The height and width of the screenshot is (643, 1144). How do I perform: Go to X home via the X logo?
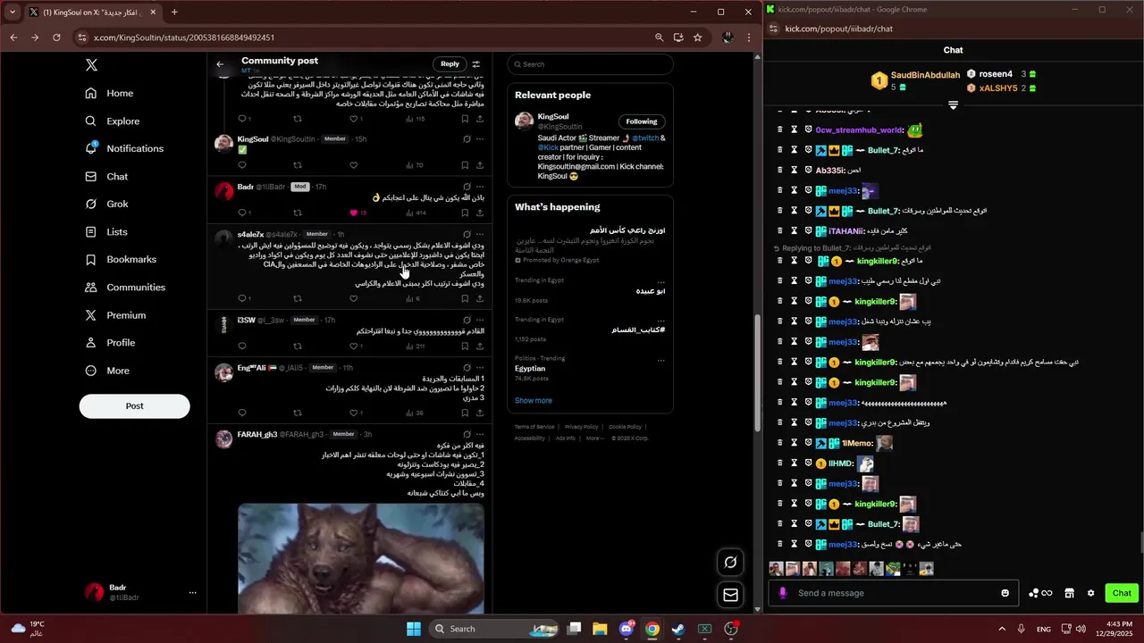click(x=91, y=65)
